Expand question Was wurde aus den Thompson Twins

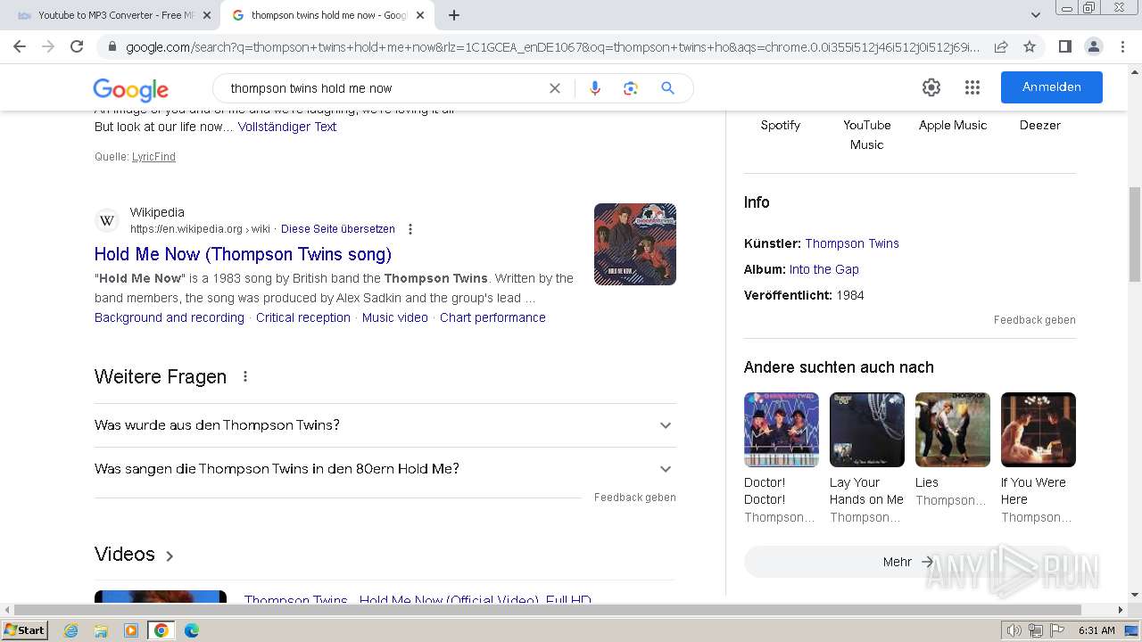point(385,425)
